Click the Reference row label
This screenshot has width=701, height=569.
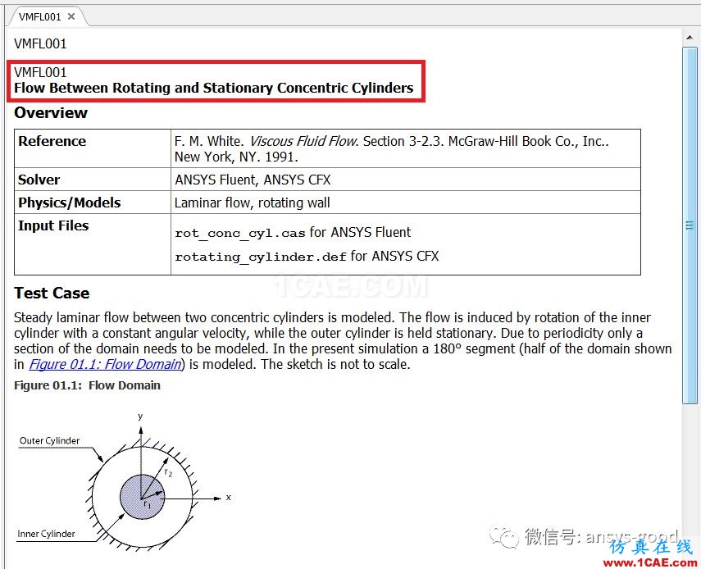(52, 141)
